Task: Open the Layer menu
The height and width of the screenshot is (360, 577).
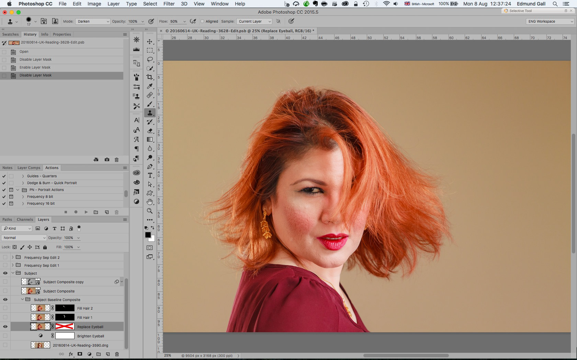Action: 113,4
